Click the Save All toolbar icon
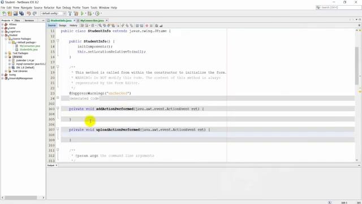The image size is (362, 204). tap(21, 14)
